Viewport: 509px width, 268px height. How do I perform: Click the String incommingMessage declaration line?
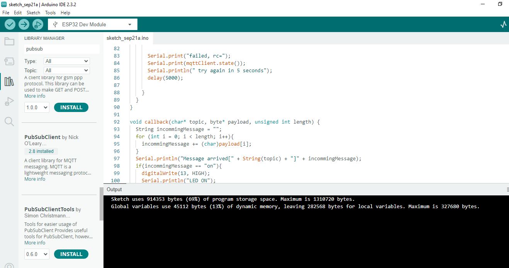point(179,129)
